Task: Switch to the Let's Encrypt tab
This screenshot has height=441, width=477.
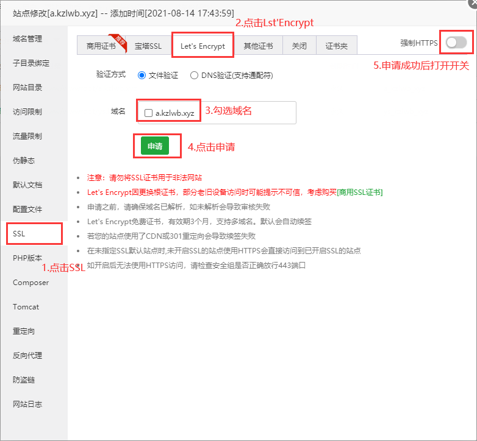Action: pyautogui.click(x=203, y=46)
